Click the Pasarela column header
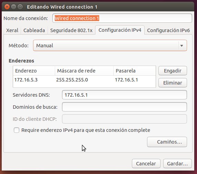 pyautogui.click(x=135, y=71)
